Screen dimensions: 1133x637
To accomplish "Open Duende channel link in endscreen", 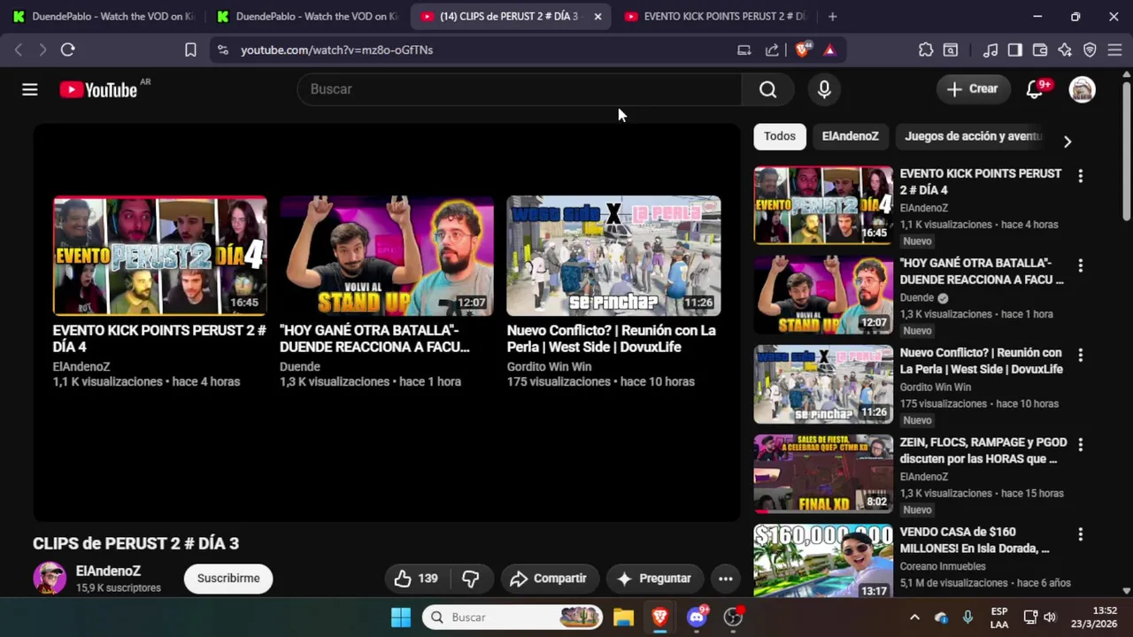I will click(x=300, y=366).
